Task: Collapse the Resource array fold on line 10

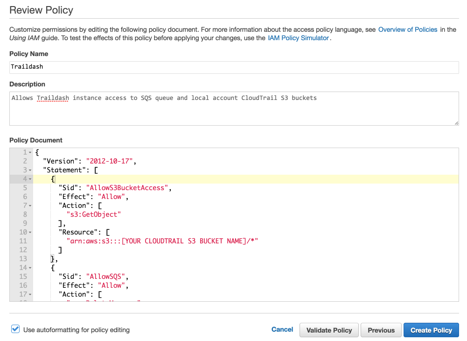Action: pos(30,233)
